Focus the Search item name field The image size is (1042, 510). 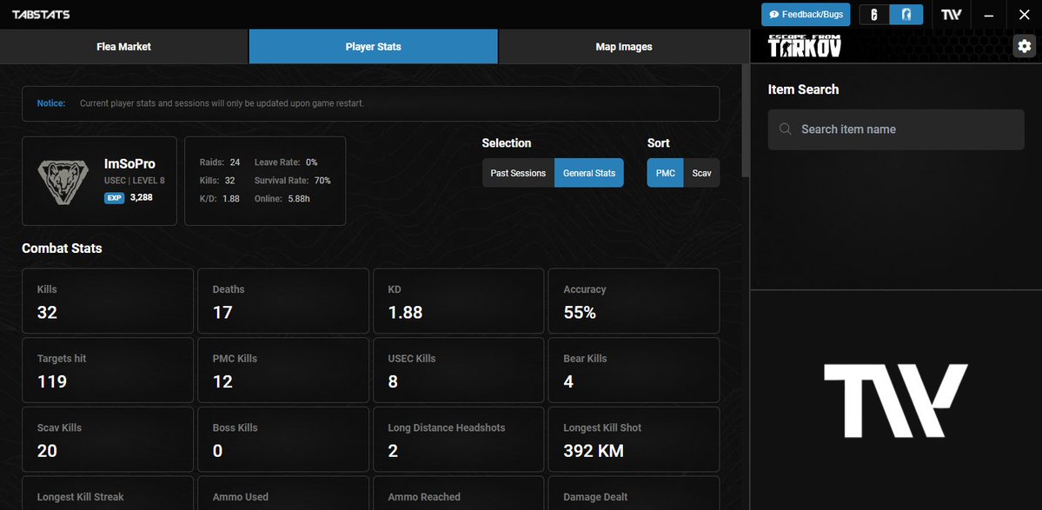tap(896, 129)
